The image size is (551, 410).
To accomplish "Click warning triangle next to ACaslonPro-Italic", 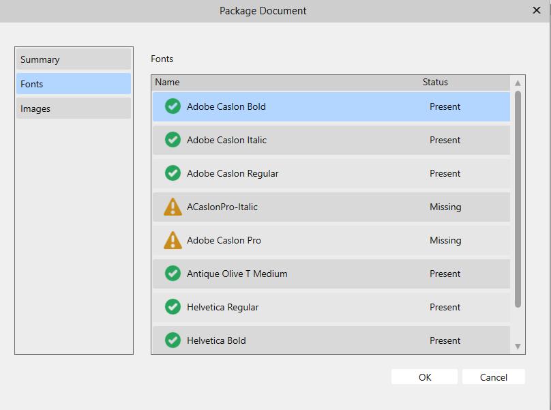I will click(173, 207).
